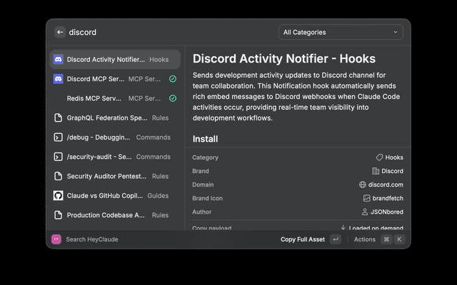The width and height of the screenshot is (457, 285).
Task: Select Claude vs GitHub Copil... guide
Action: click(115, 196)
